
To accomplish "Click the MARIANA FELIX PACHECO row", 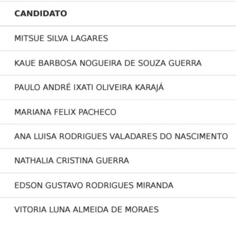I will pyautogui.click(x=118, y=112).
